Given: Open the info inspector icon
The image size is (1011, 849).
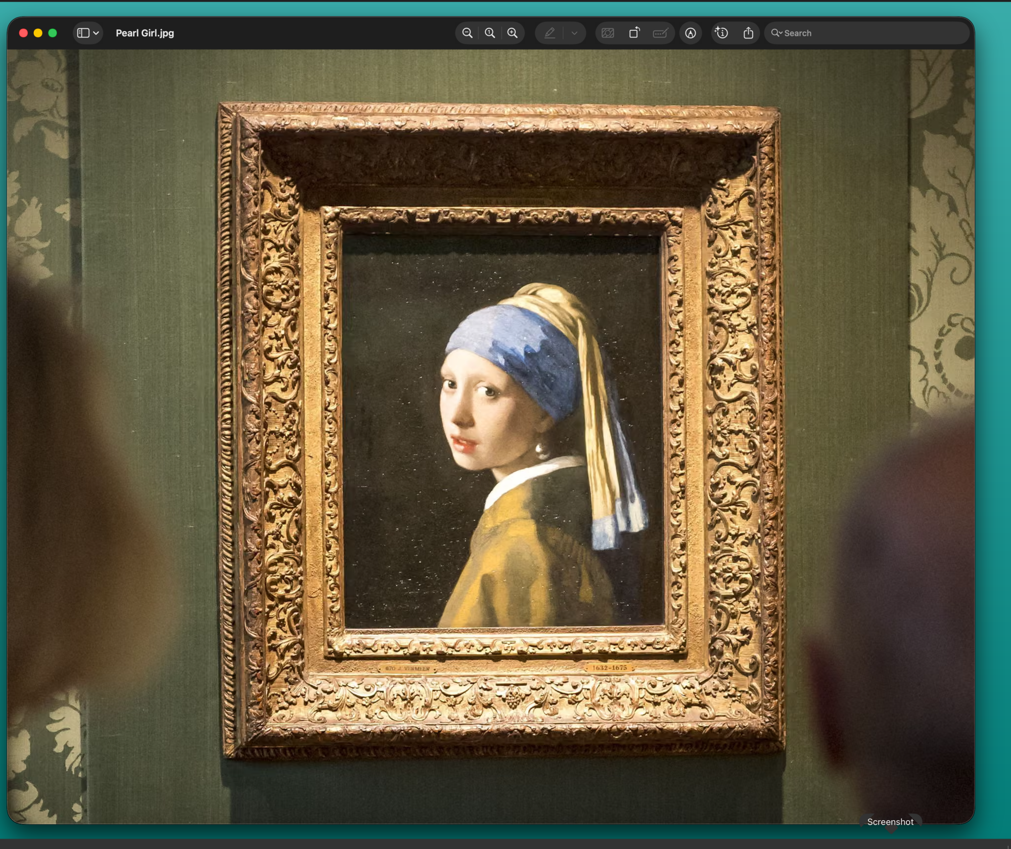Looking at the screenshot, I should pyautogui.click(x=721, y=33).
